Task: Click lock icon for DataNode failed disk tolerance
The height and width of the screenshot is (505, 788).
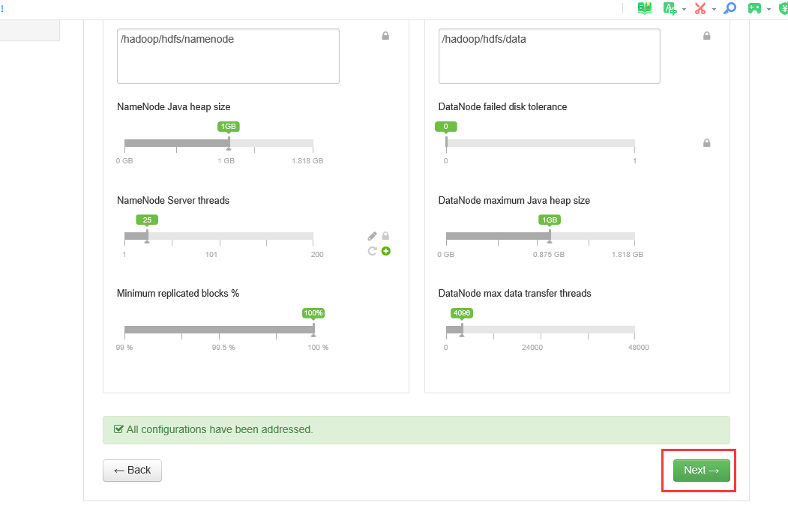Action: coord(706,143)
